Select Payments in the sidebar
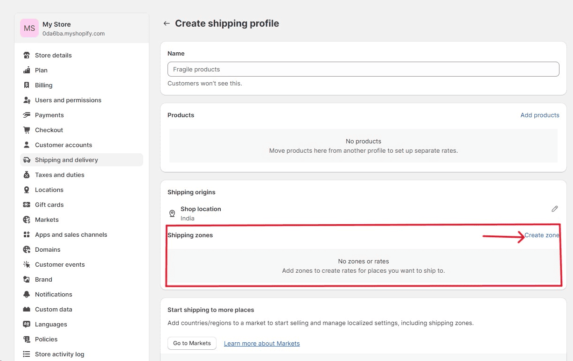This screenshot has width=573, height=361. coord(82,115)
